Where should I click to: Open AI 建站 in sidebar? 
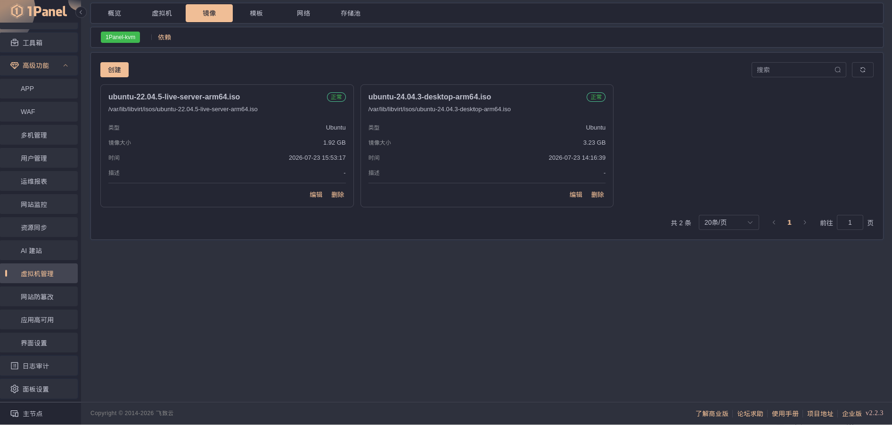coord(39,250)
